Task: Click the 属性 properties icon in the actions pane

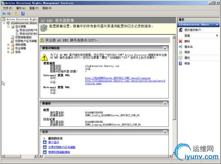Action: pos(180,58)
